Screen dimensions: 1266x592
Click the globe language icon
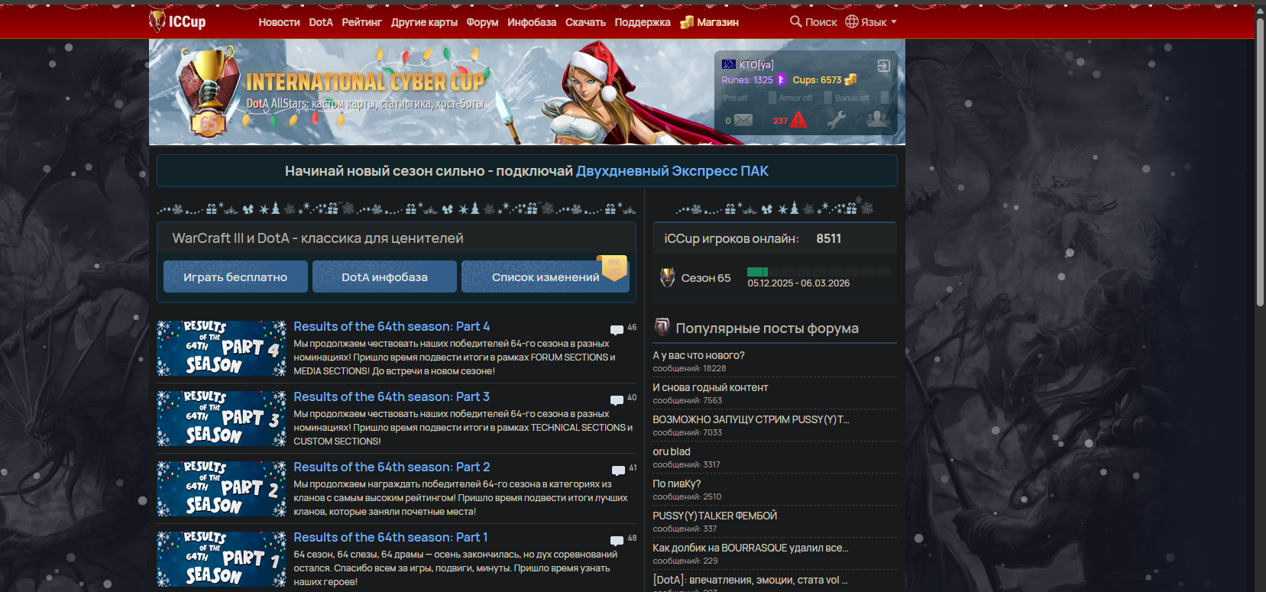point(852,21)
